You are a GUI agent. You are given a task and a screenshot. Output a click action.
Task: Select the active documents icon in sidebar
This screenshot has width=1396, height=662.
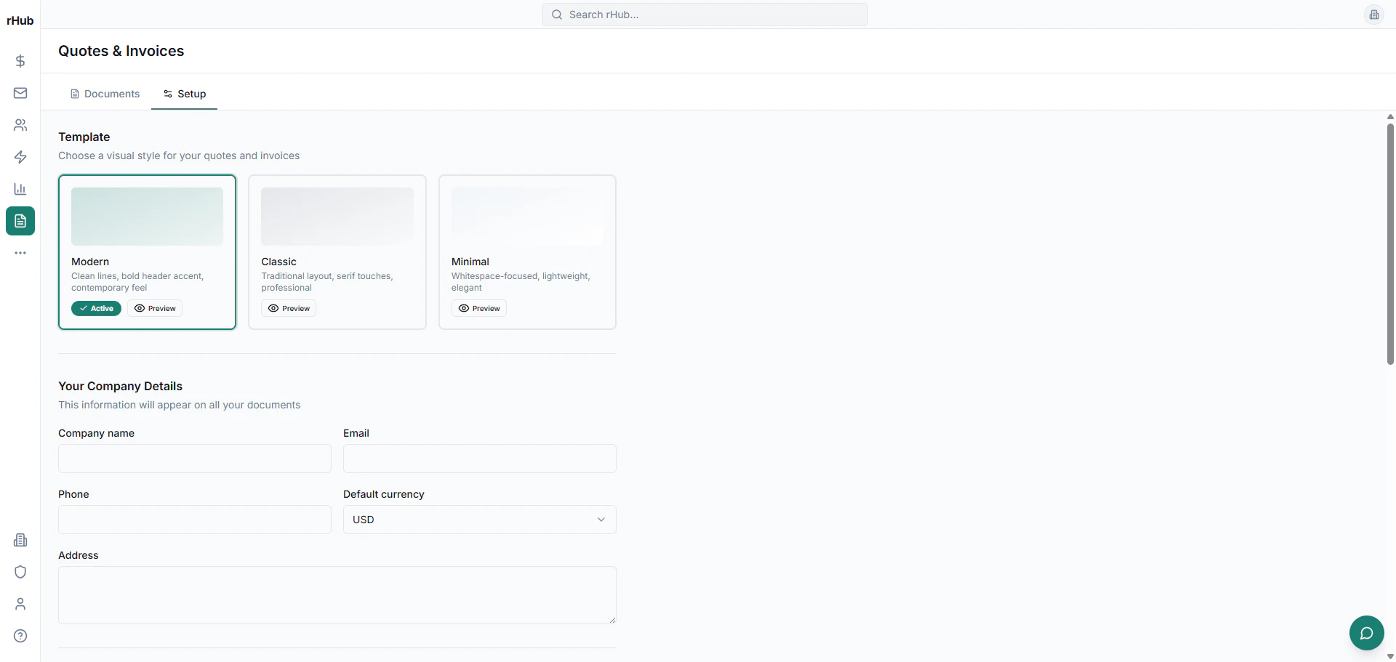tap(20, 221)
